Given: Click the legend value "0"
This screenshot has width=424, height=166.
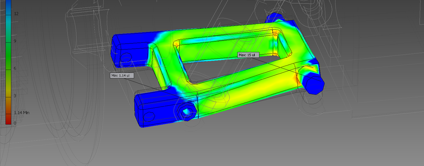Looking at the screenshot, I should click(15, 123).
